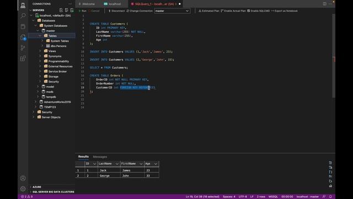Expand the System Tables folder
Viewport: 353px width, 199px height.
point(42,41)
